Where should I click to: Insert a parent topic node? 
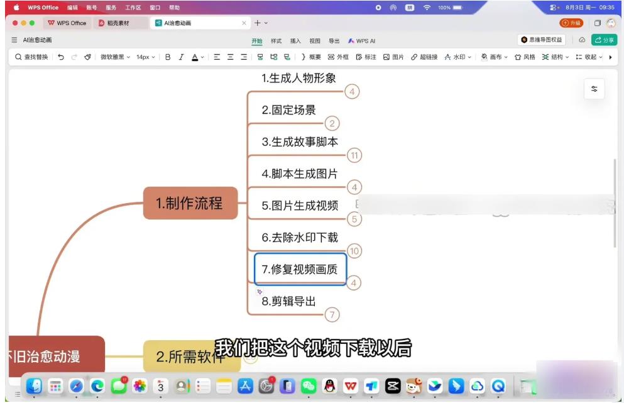point(287,57)
